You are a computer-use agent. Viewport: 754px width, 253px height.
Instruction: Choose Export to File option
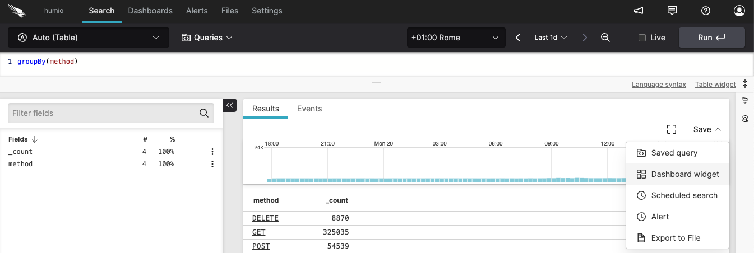point(676,238)
